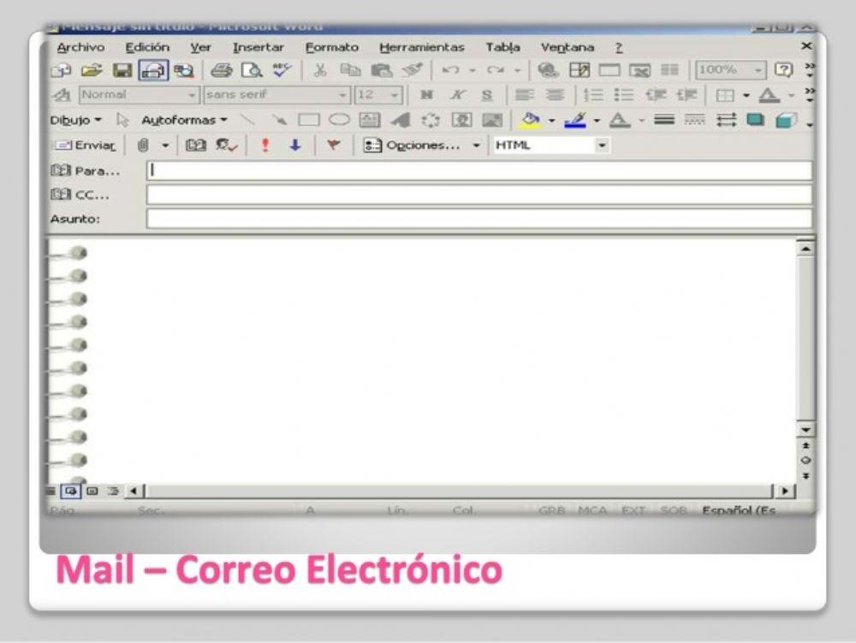
Task: Expand the Autoformas menu
Action: tap(184, 121)
